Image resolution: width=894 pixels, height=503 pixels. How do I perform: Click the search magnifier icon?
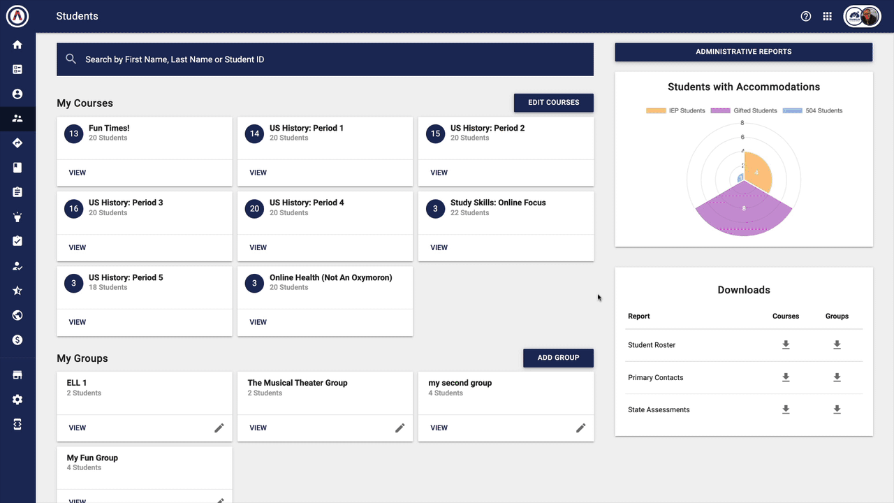coord(71,59)
